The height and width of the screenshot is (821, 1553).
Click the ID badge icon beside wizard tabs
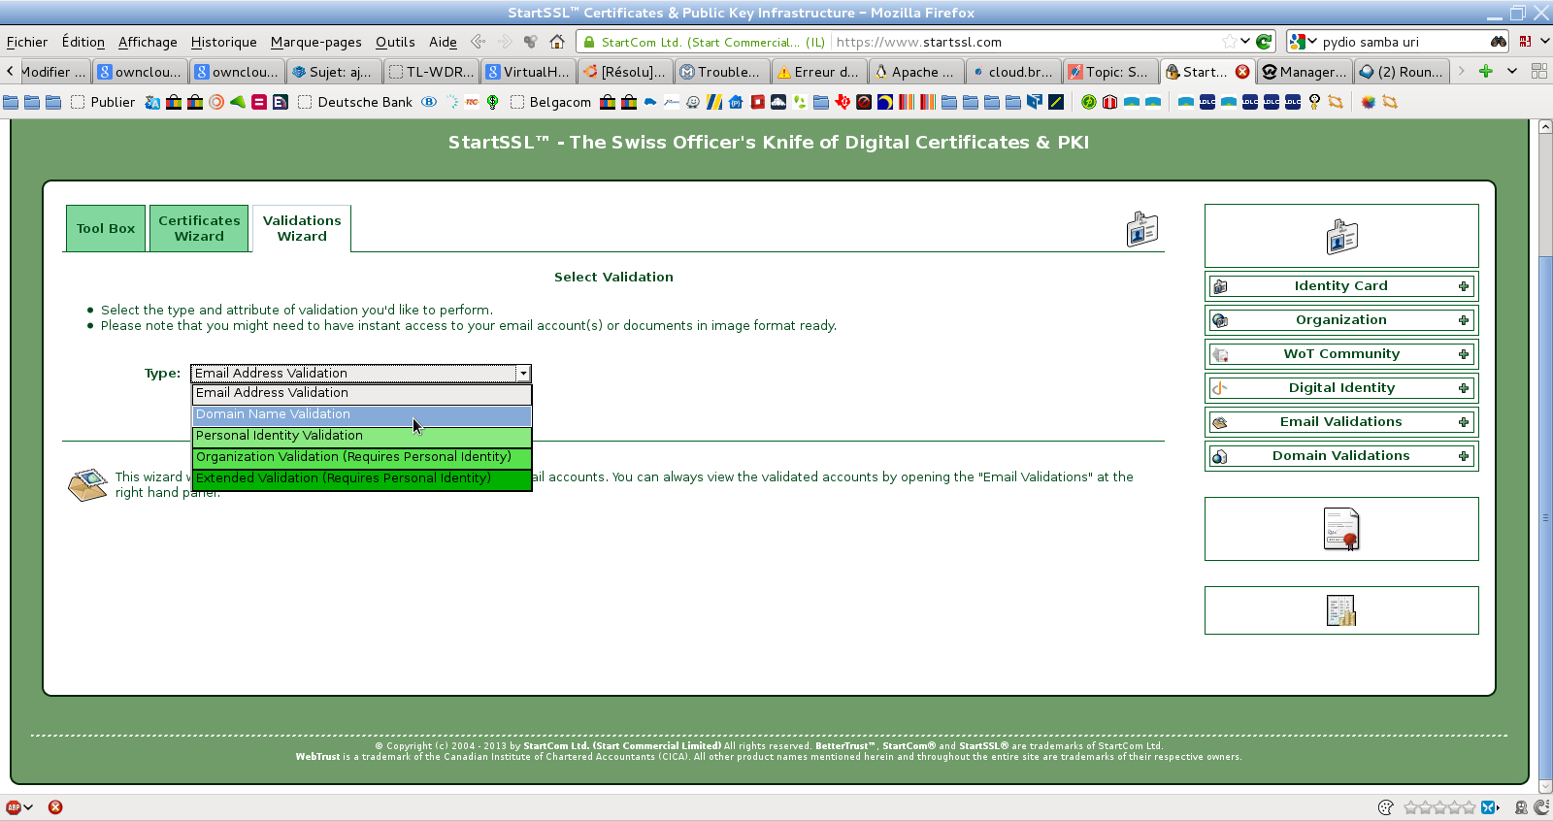click(1141, 229)
